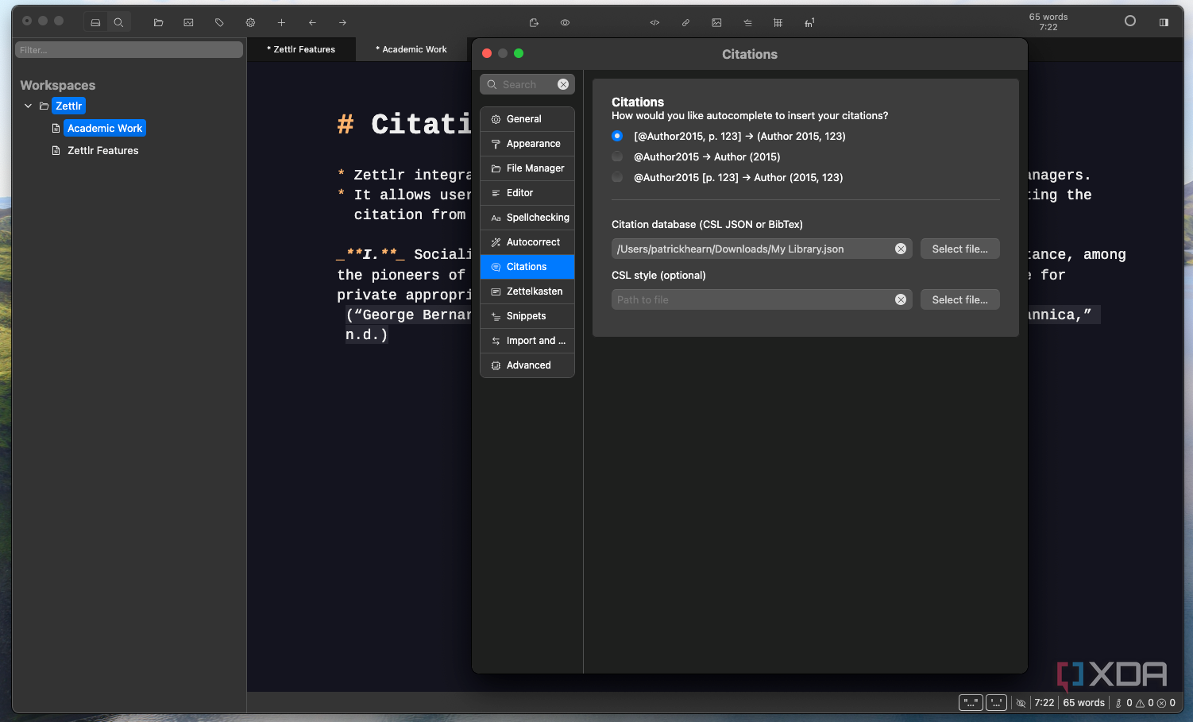Clear the citation database path field
Viewport: 1193px width, 722px height.
tap(901, 249)
